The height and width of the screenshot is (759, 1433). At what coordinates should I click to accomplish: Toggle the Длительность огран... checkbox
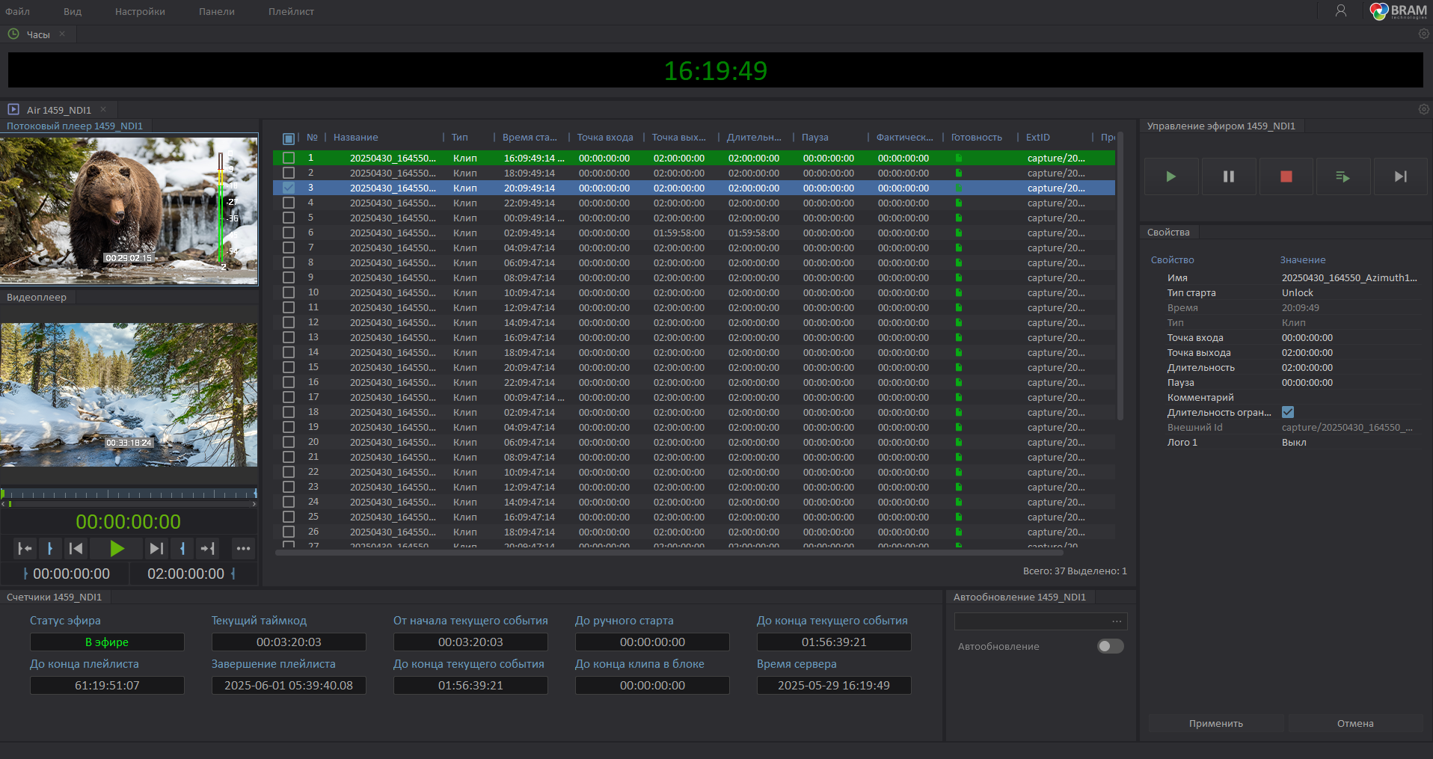tap(1288, 412)
